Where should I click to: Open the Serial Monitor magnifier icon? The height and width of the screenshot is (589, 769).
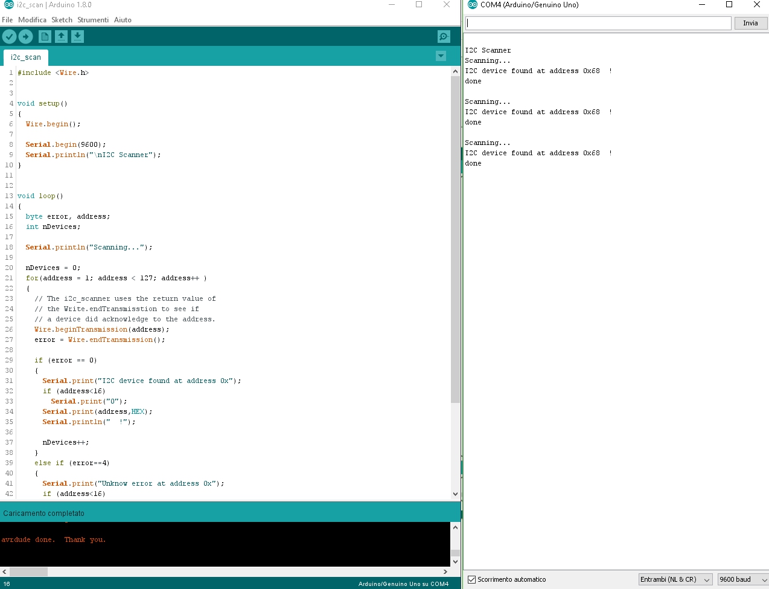coord(444,37)
